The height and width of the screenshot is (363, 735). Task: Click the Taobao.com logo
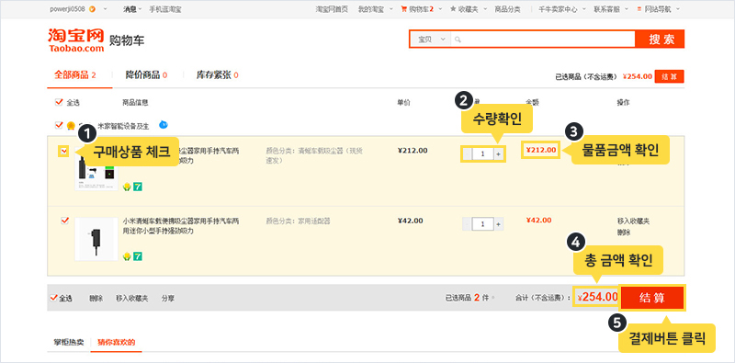pos(76,40)
